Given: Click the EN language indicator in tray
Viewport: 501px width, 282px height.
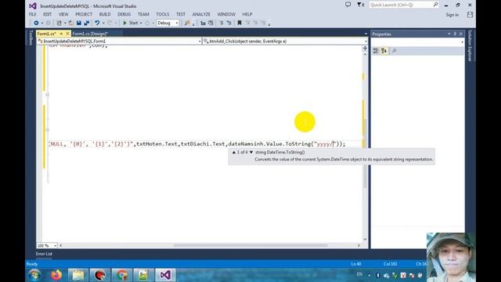Looking at the screenshot, I should (359, 274).
